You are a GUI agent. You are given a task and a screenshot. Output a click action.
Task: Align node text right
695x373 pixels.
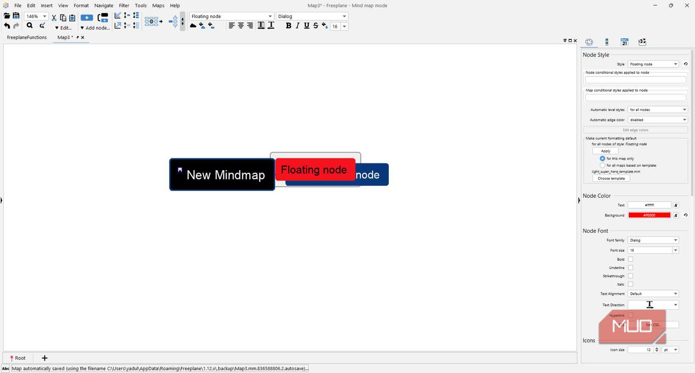point(250,25)
